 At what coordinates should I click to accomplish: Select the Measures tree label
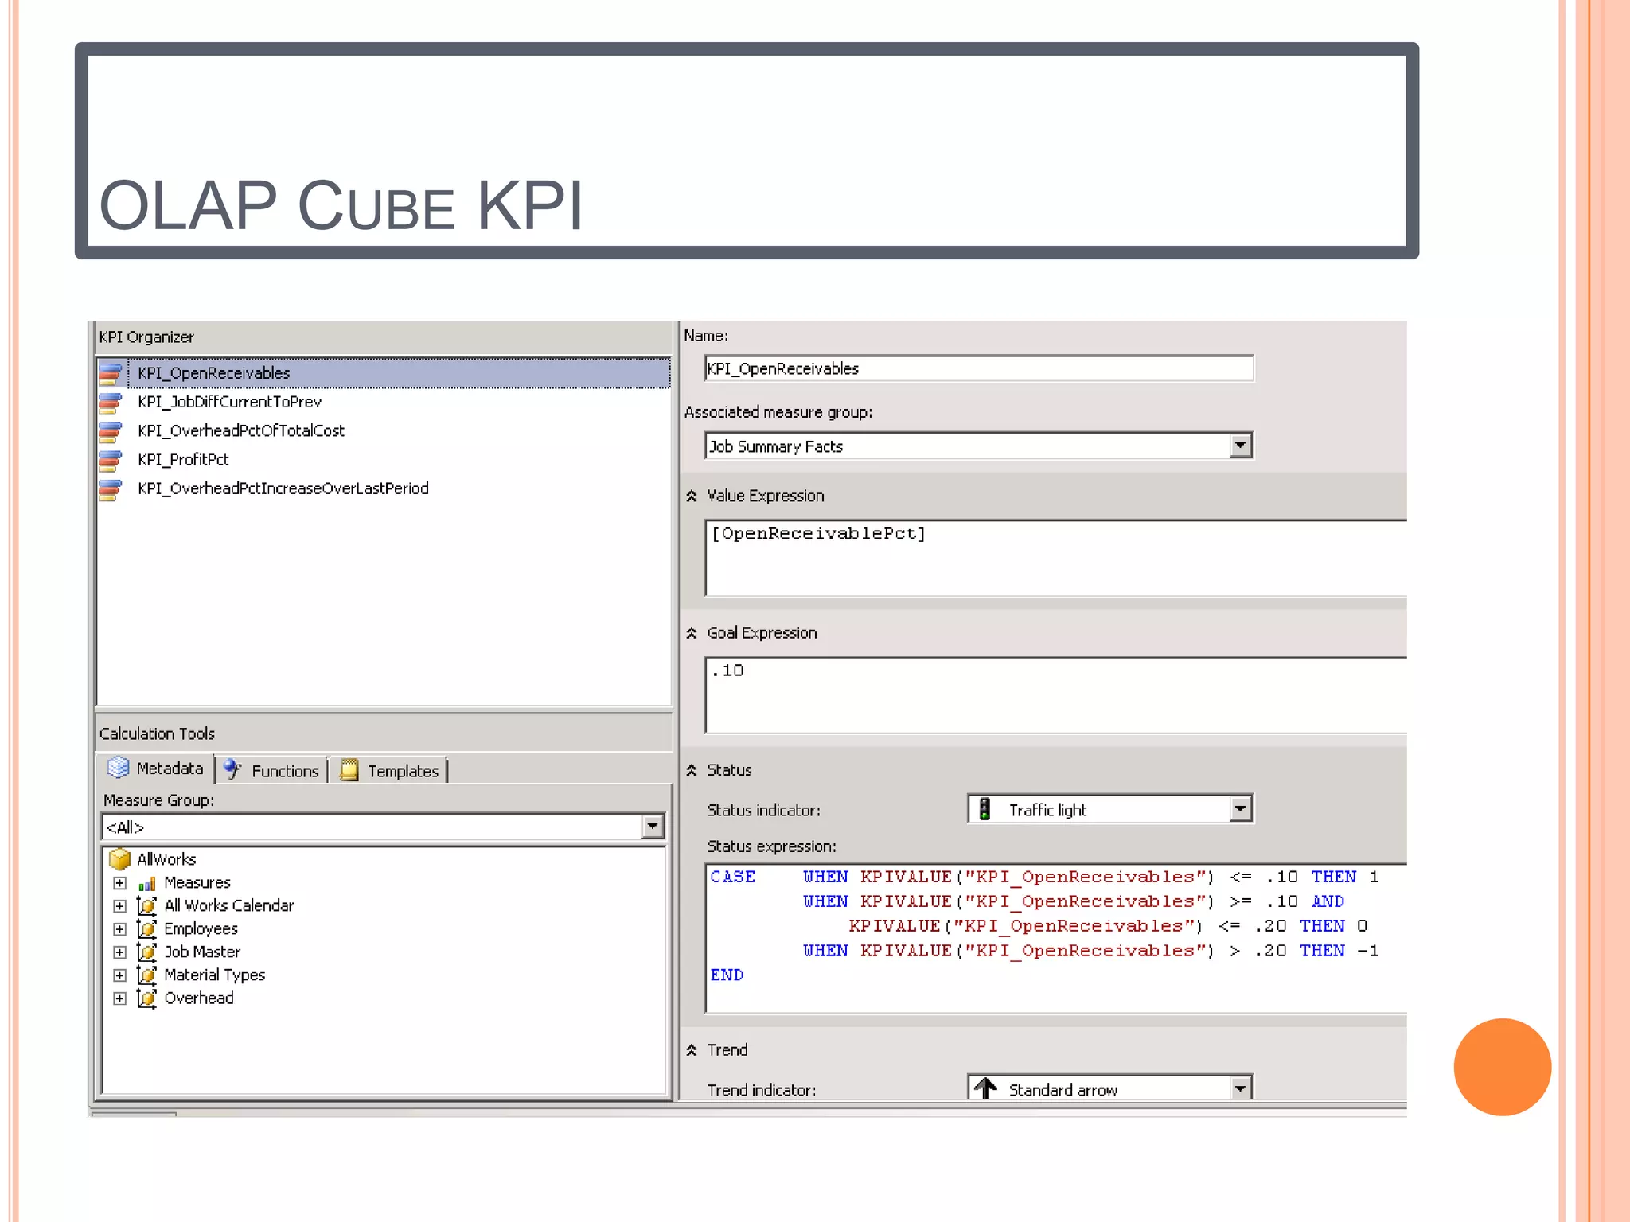[x=197, y=883]
